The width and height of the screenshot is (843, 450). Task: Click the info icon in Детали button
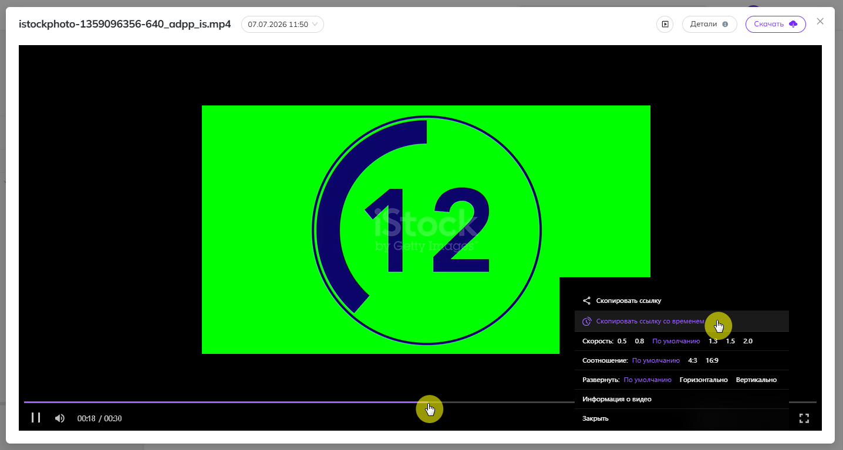(725, 25)
